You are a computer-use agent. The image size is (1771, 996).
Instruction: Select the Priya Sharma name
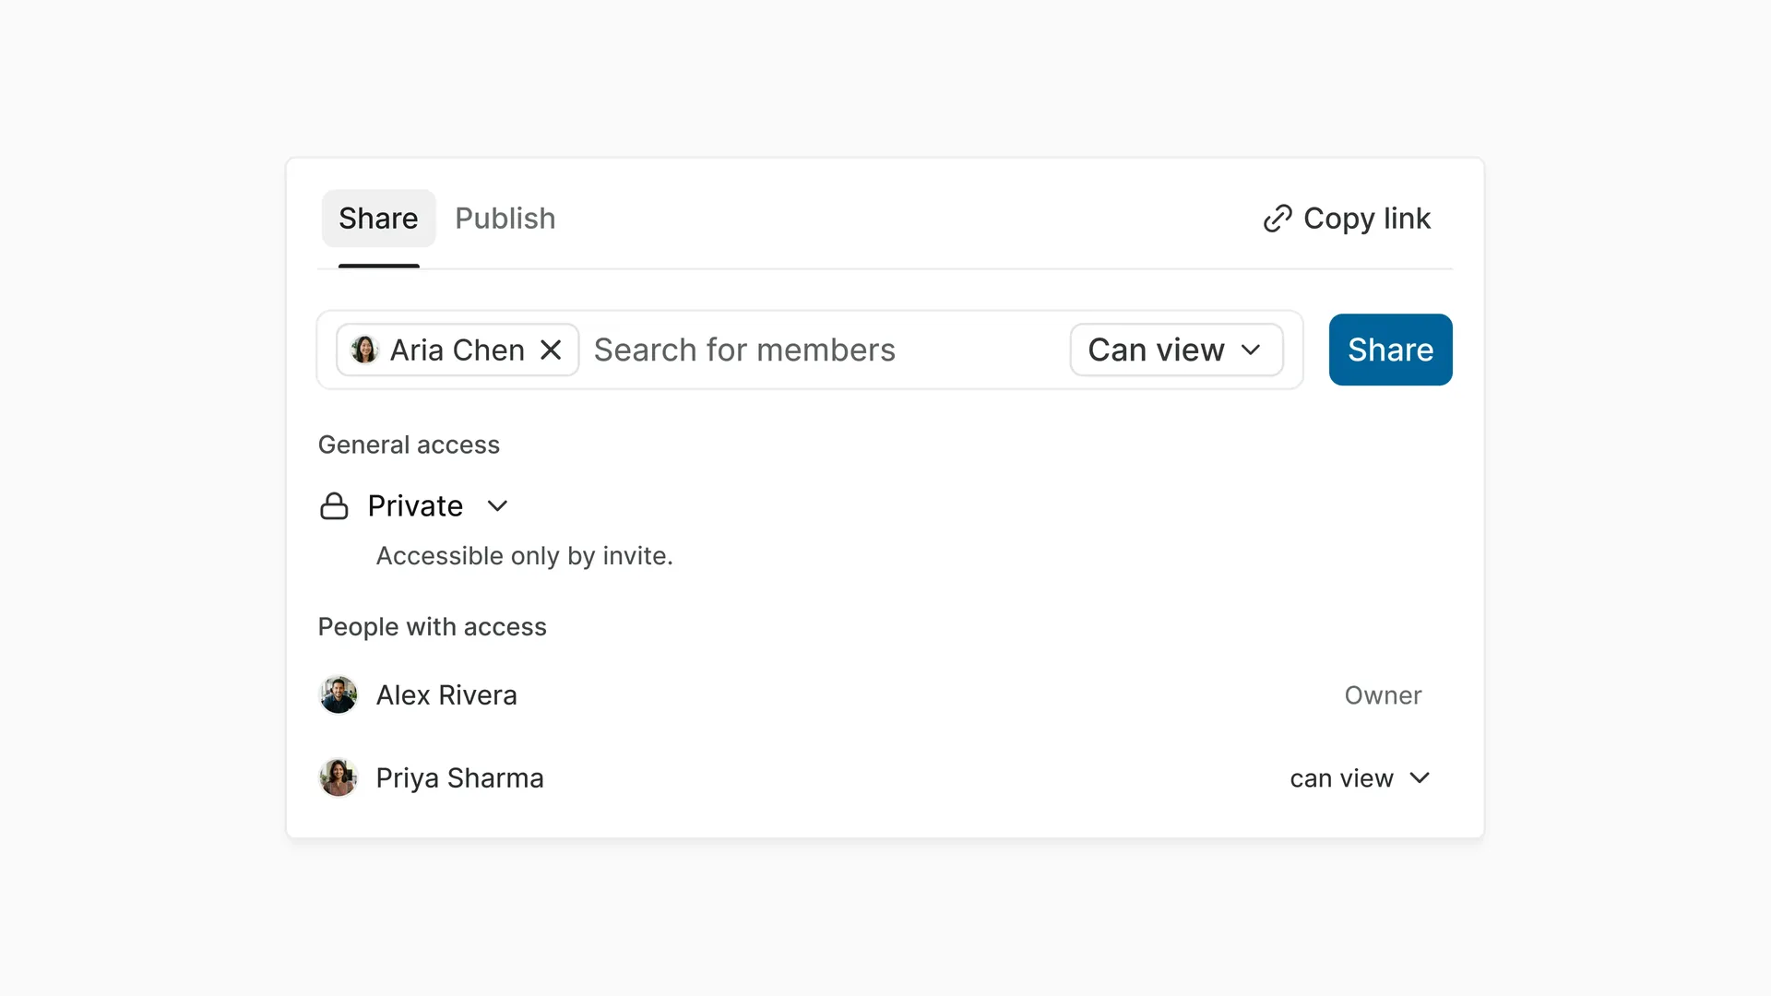click(459, 778)
